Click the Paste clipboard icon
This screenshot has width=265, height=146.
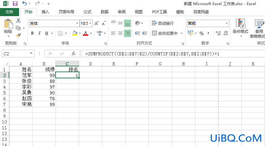[x=8, y=24]
